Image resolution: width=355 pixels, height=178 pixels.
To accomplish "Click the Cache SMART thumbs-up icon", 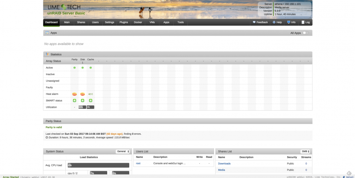I will (91, 100).
